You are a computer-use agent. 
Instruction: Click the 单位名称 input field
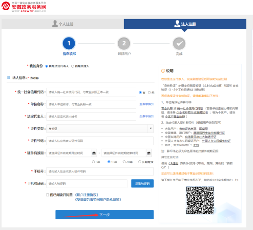91,104
